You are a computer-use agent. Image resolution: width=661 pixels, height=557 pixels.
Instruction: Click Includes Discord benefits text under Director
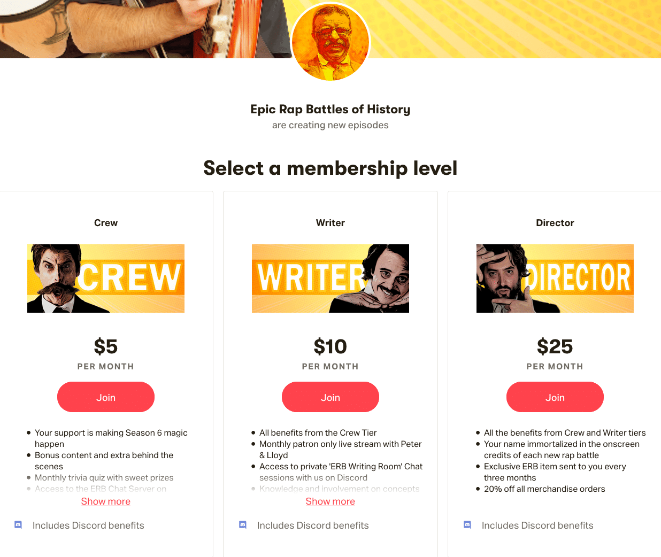(x=537, y=525)
